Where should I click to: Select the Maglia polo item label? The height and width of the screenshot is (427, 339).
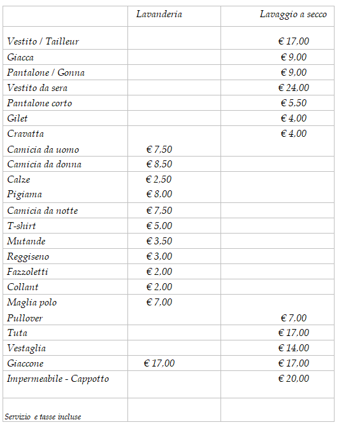[x=32, y=302]
